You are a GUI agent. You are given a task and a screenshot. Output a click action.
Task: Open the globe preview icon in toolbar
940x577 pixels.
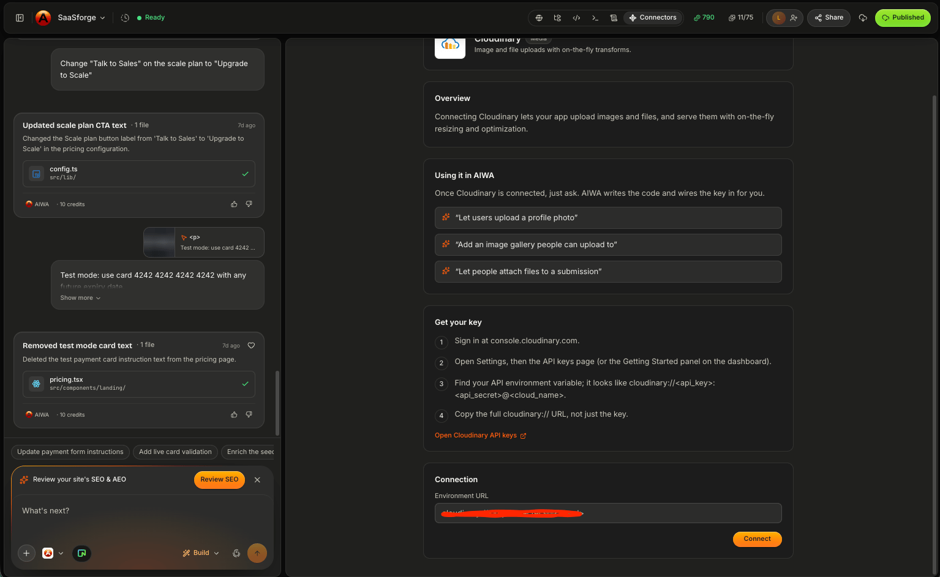click(539, 18)
